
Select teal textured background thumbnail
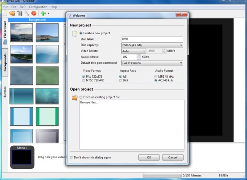[47, 96]
